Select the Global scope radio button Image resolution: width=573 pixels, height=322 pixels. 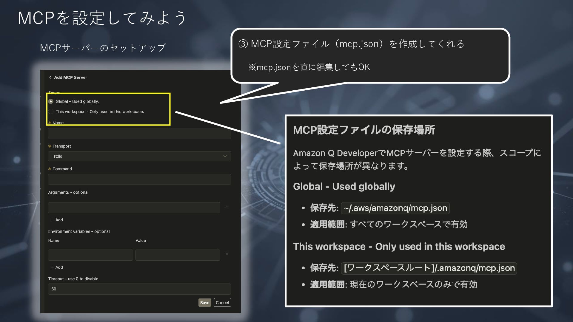[x=51, y=101]
